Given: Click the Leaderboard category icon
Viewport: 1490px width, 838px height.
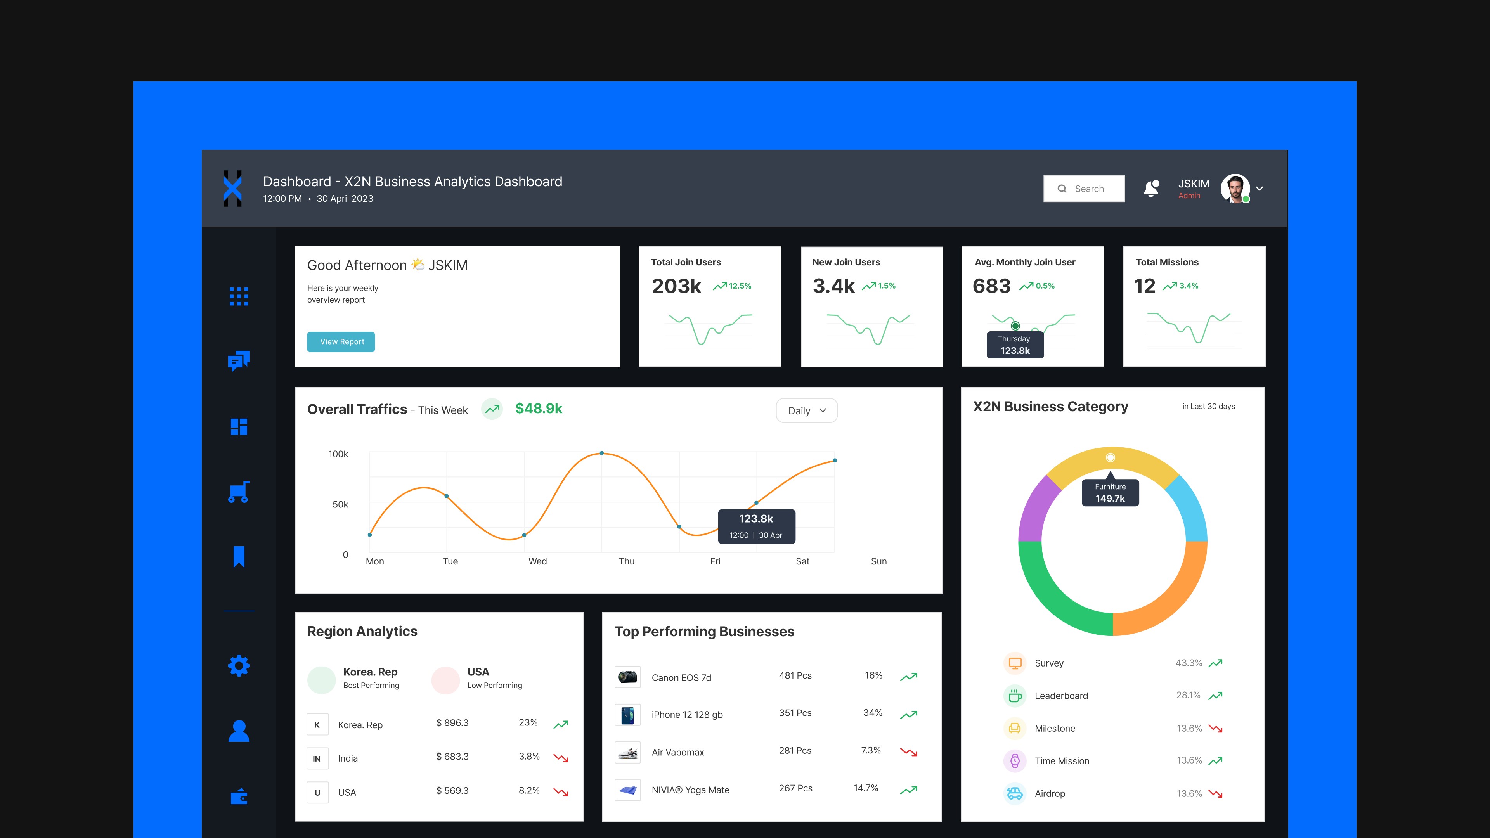Looking at the screenshot, I should (x=1015, y=696).
